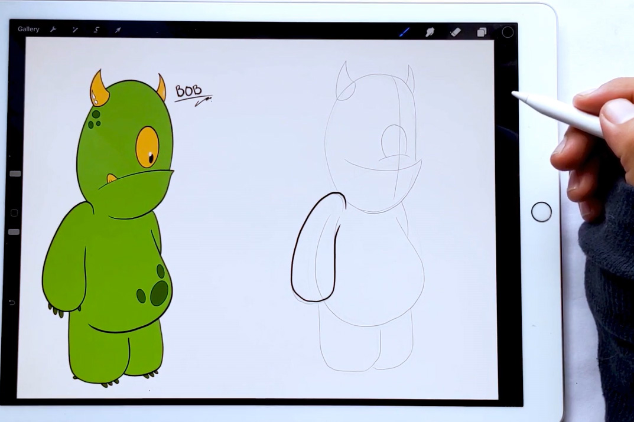The width and height of the screenshot is (634, 422).
Task: Tap the green monster's yellow eye
Action: [x=147, y=147]
